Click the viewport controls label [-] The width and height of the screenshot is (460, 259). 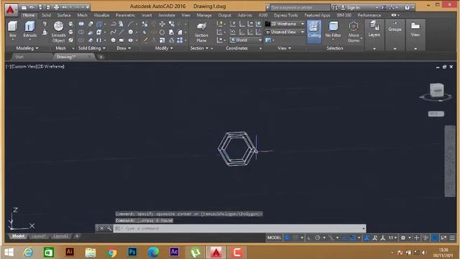pos(7,67)
